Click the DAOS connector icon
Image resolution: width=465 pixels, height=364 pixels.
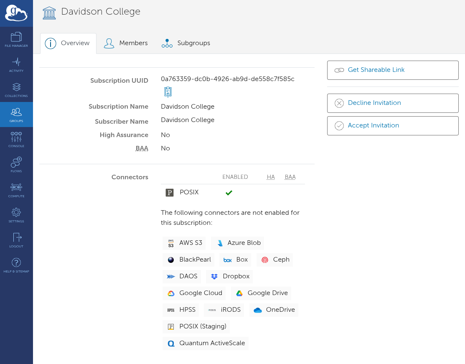[x=171, y=277]
